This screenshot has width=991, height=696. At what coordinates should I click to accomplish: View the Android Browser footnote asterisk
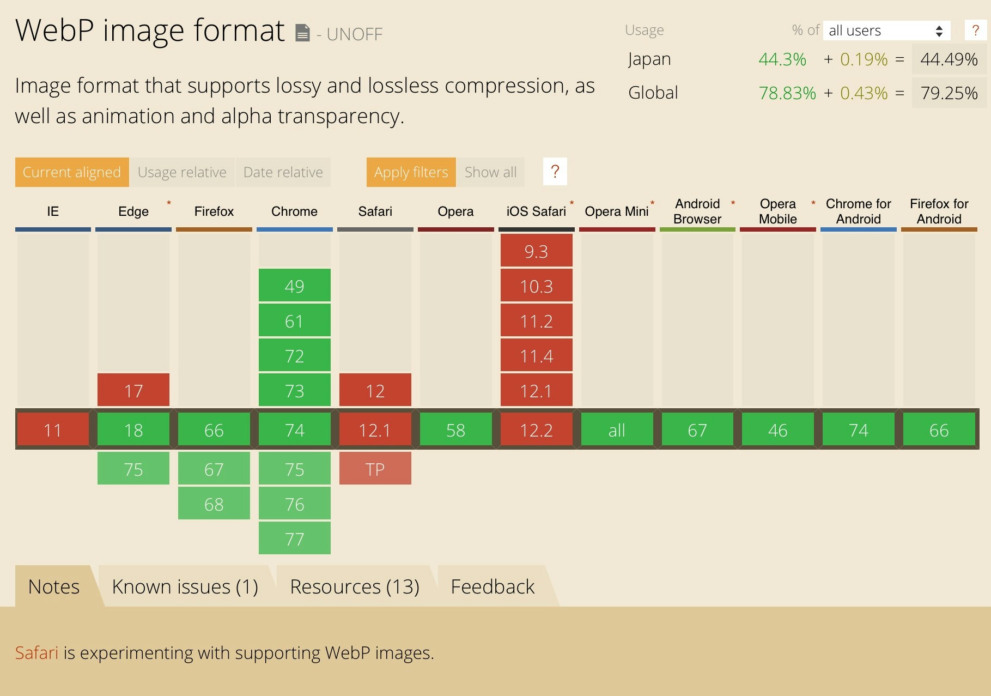732,202
